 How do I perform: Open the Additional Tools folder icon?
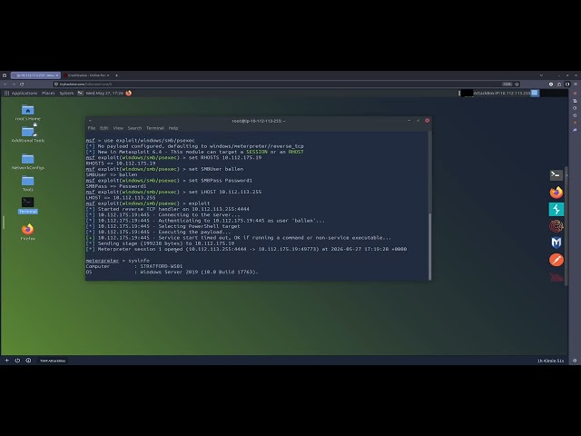28,131
